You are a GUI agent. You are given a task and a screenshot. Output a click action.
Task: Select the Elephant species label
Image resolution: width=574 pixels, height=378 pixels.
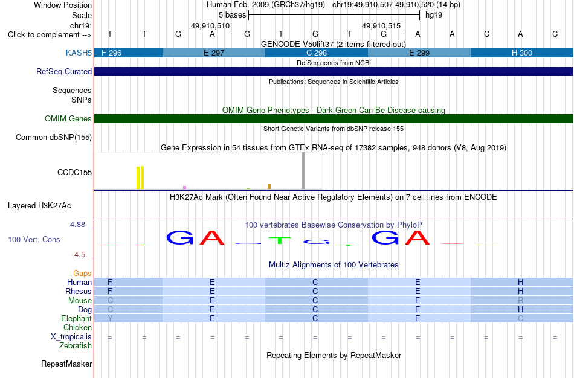coord(77,318)
